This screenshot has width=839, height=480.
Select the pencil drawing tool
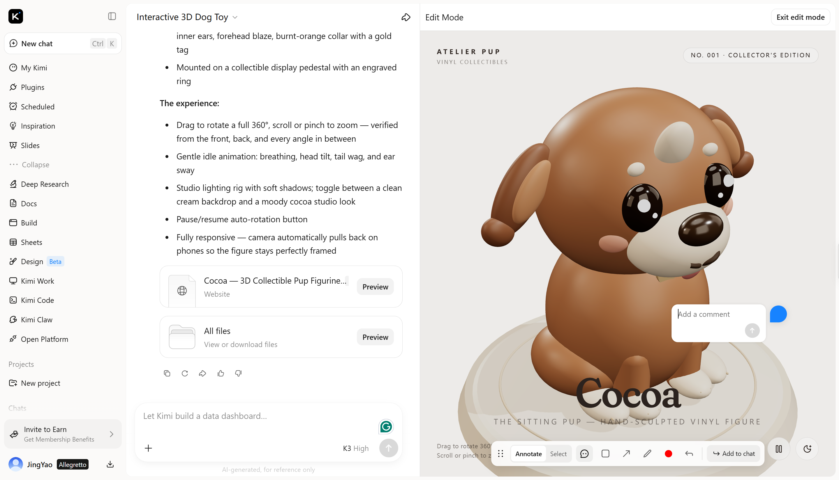647,454
